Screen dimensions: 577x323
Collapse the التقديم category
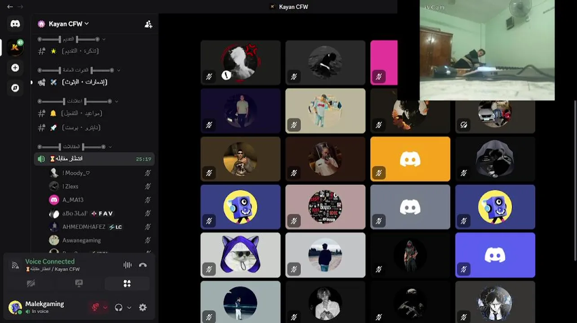pyautogui.click(x=71, y=39)
